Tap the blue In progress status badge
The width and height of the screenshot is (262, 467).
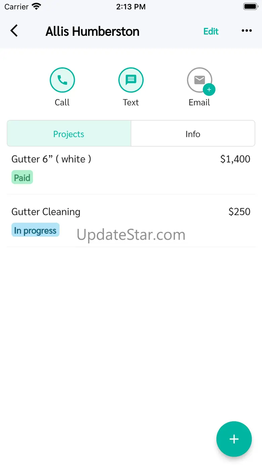pyautogui.click(x=35, y=230)
